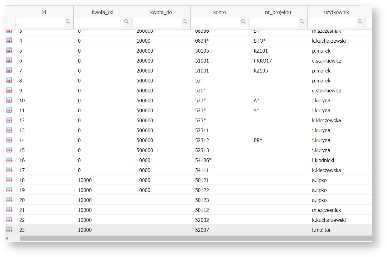Click the row icon for id 18
This screenshot has height=257, width=387.
coord(9,180)
